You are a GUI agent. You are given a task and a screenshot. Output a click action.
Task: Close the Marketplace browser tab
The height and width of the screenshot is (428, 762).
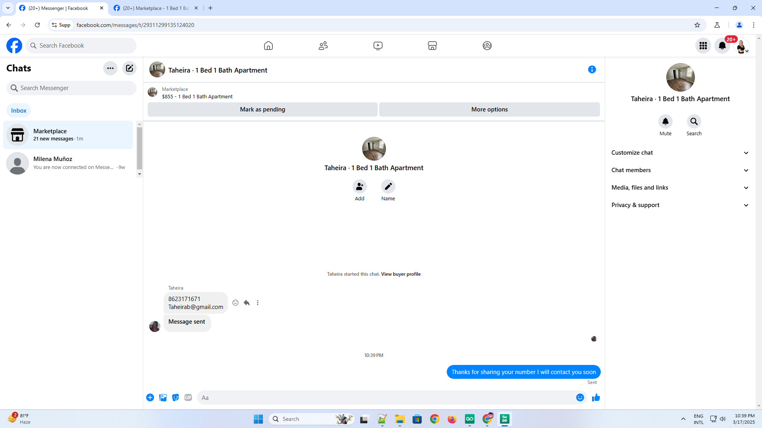(196, 8)
